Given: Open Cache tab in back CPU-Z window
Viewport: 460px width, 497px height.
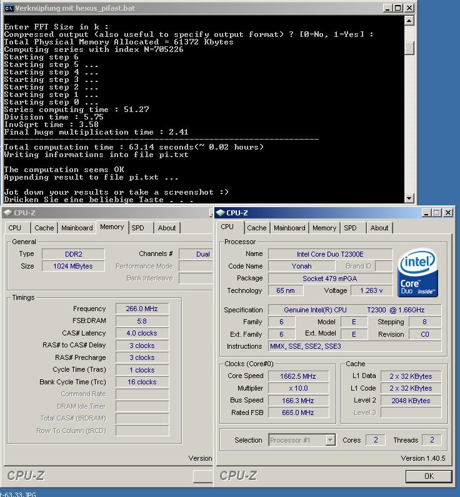Looking at the screenshot, I should coord(44,228).
